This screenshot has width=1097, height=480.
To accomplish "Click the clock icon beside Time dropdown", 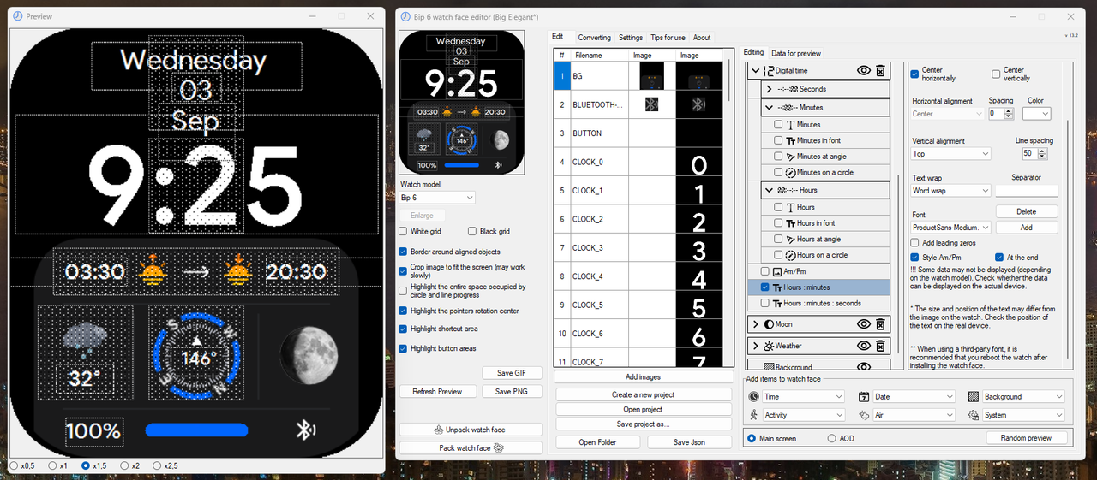I will click(753, 397).
